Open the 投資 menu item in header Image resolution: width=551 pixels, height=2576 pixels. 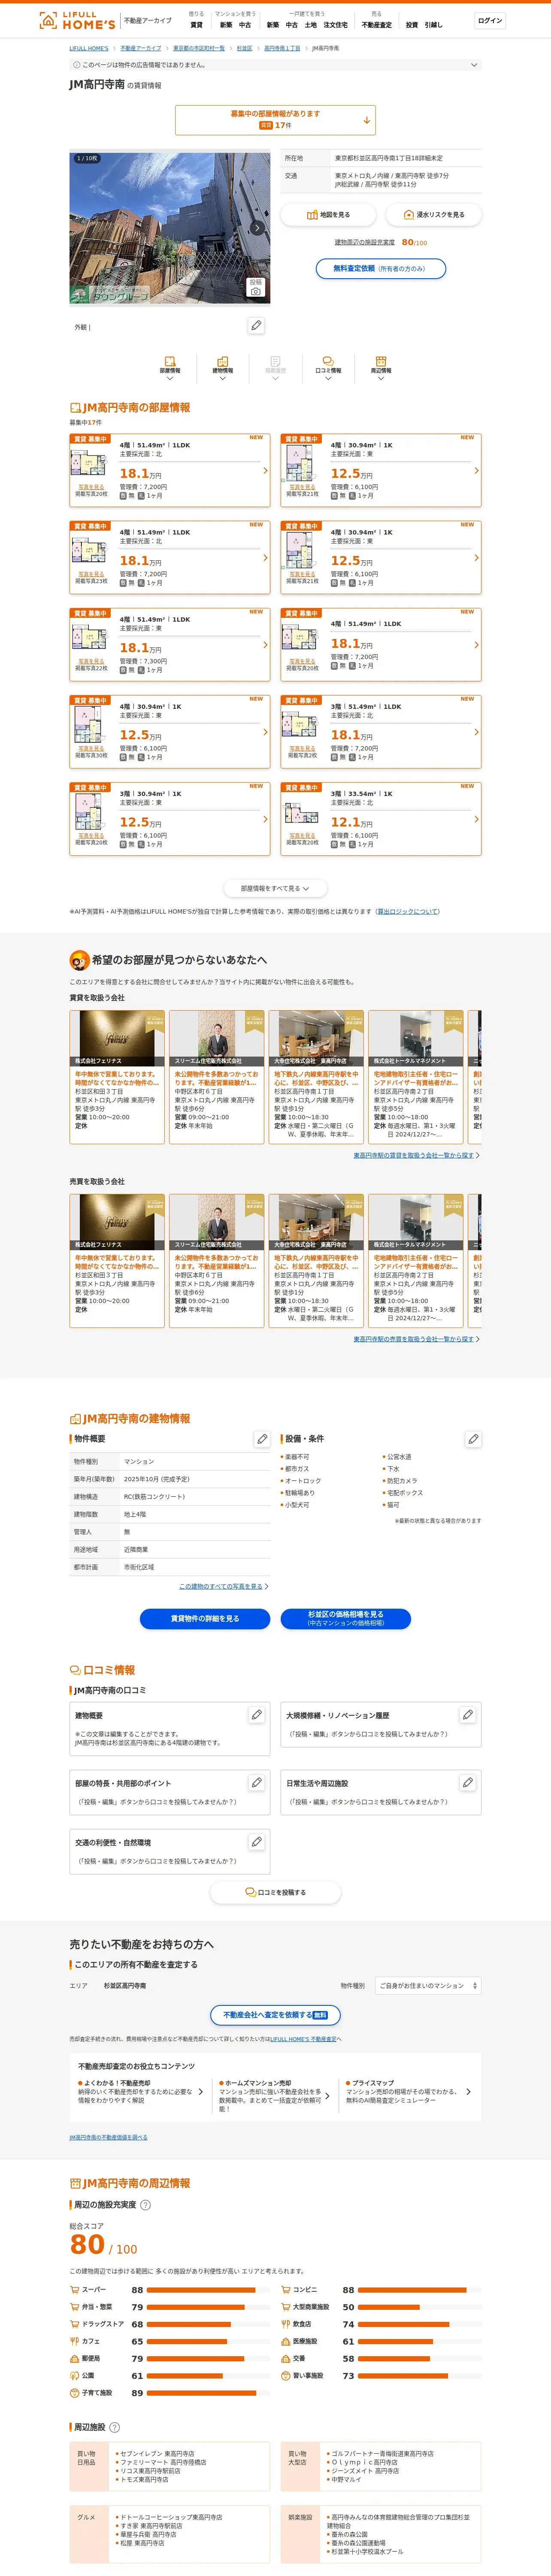pyautogui.click(x=412, y=25)
